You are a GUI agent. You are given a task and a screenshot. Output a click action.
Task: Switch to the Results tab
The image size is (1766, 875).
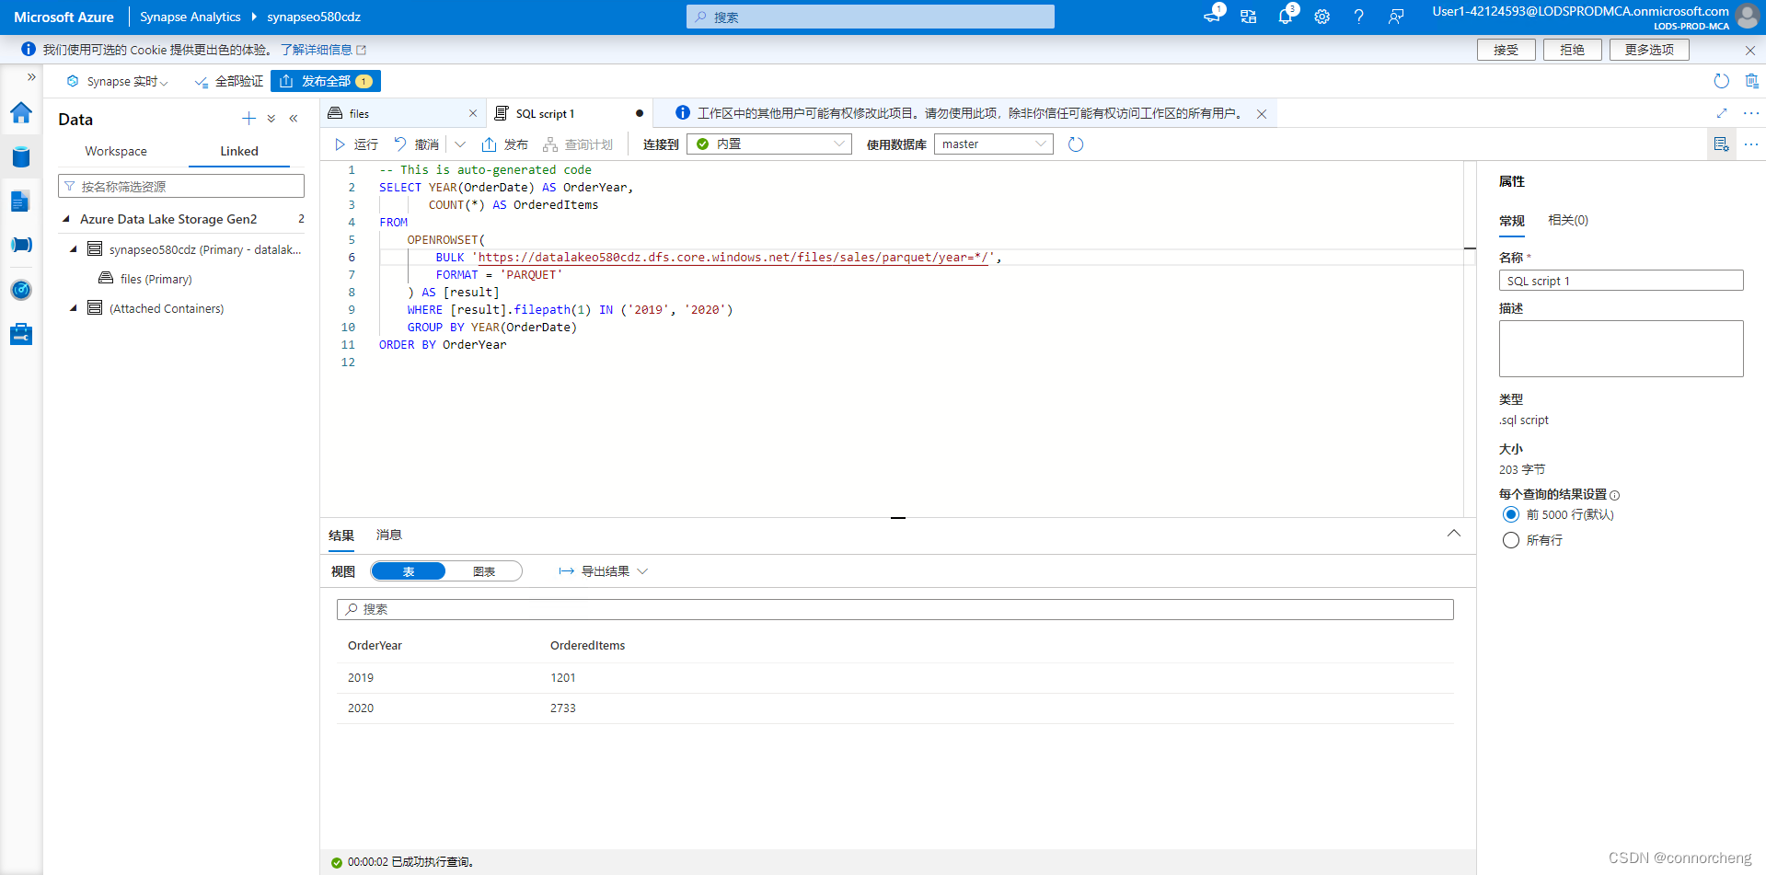pos(341,535)
